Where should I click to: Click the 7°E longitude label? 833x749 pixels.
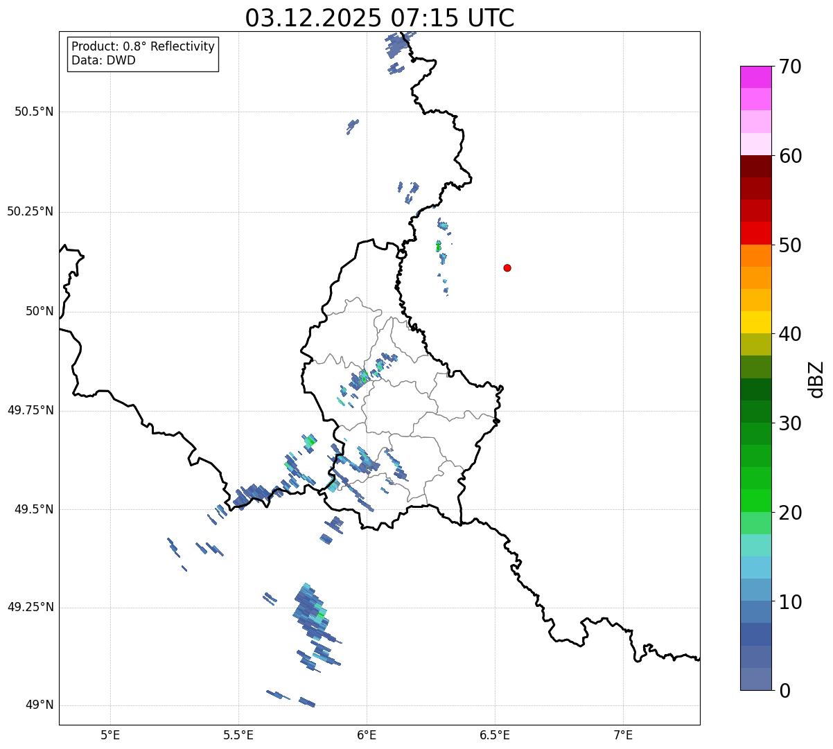click(623, 734)
